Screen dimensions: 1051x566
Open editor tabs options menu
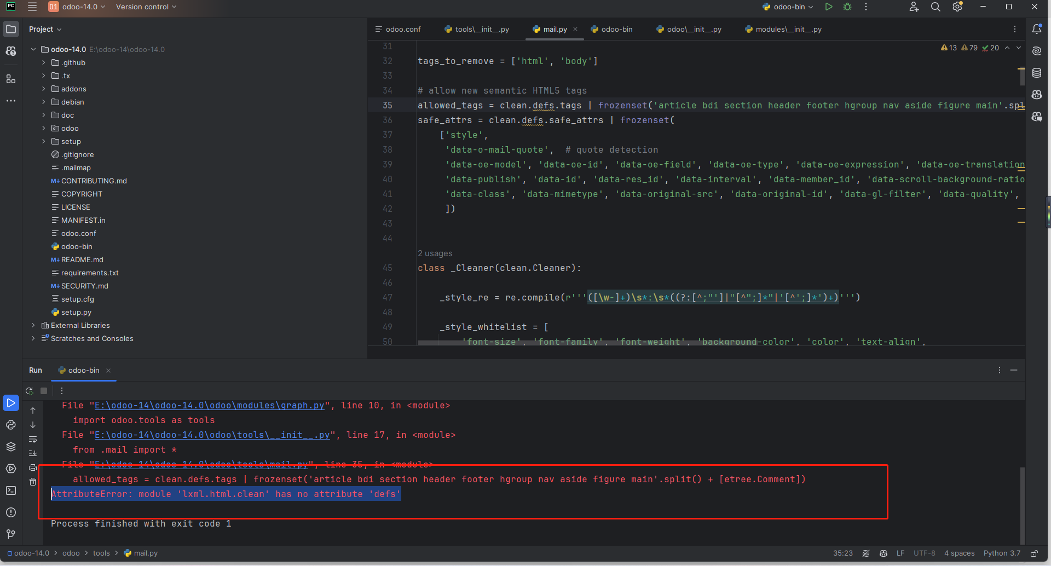click(1015, 29)
